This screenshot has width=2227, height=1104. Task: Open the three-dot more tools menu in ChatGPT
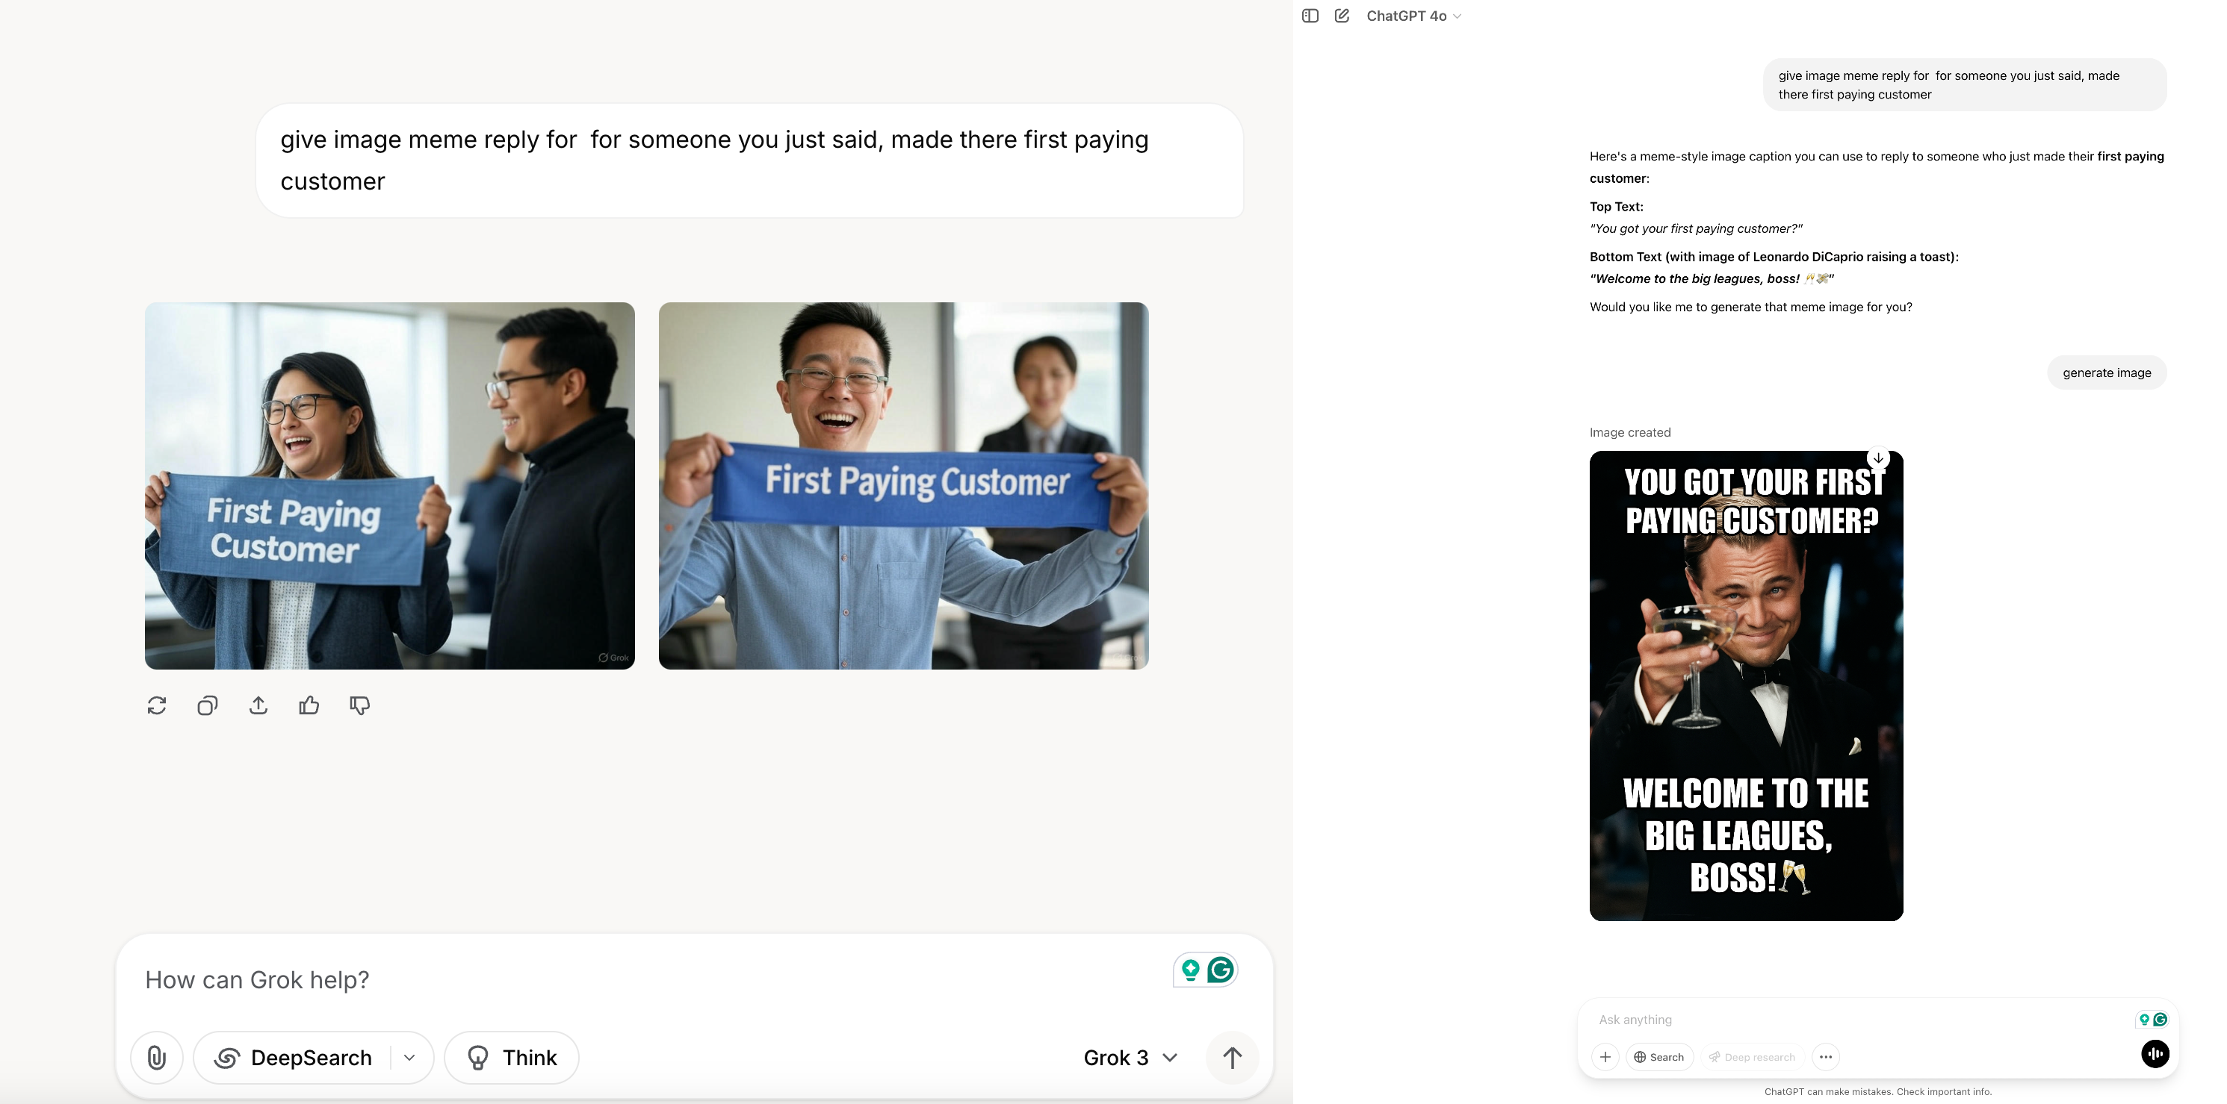click(x=1826, y=1056)
